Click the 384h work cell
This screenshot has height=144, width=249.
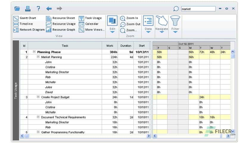point(110,52)
